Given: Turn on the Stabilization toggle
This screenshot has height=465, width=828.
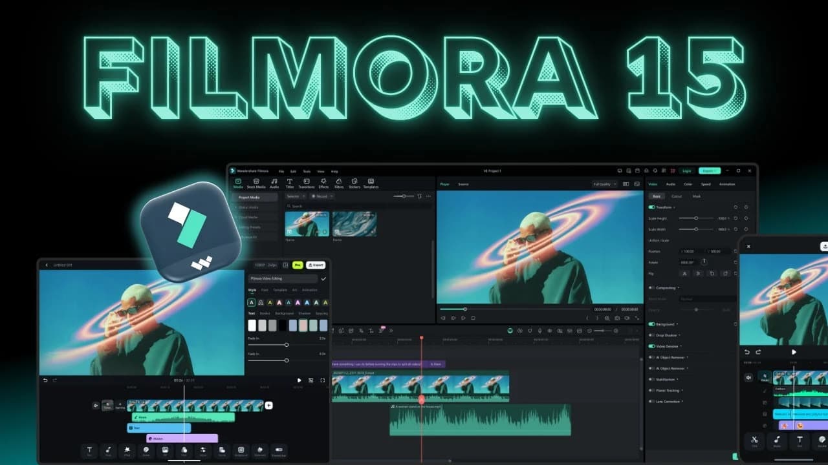Looking at the screenshot, I should click(651, 378).
